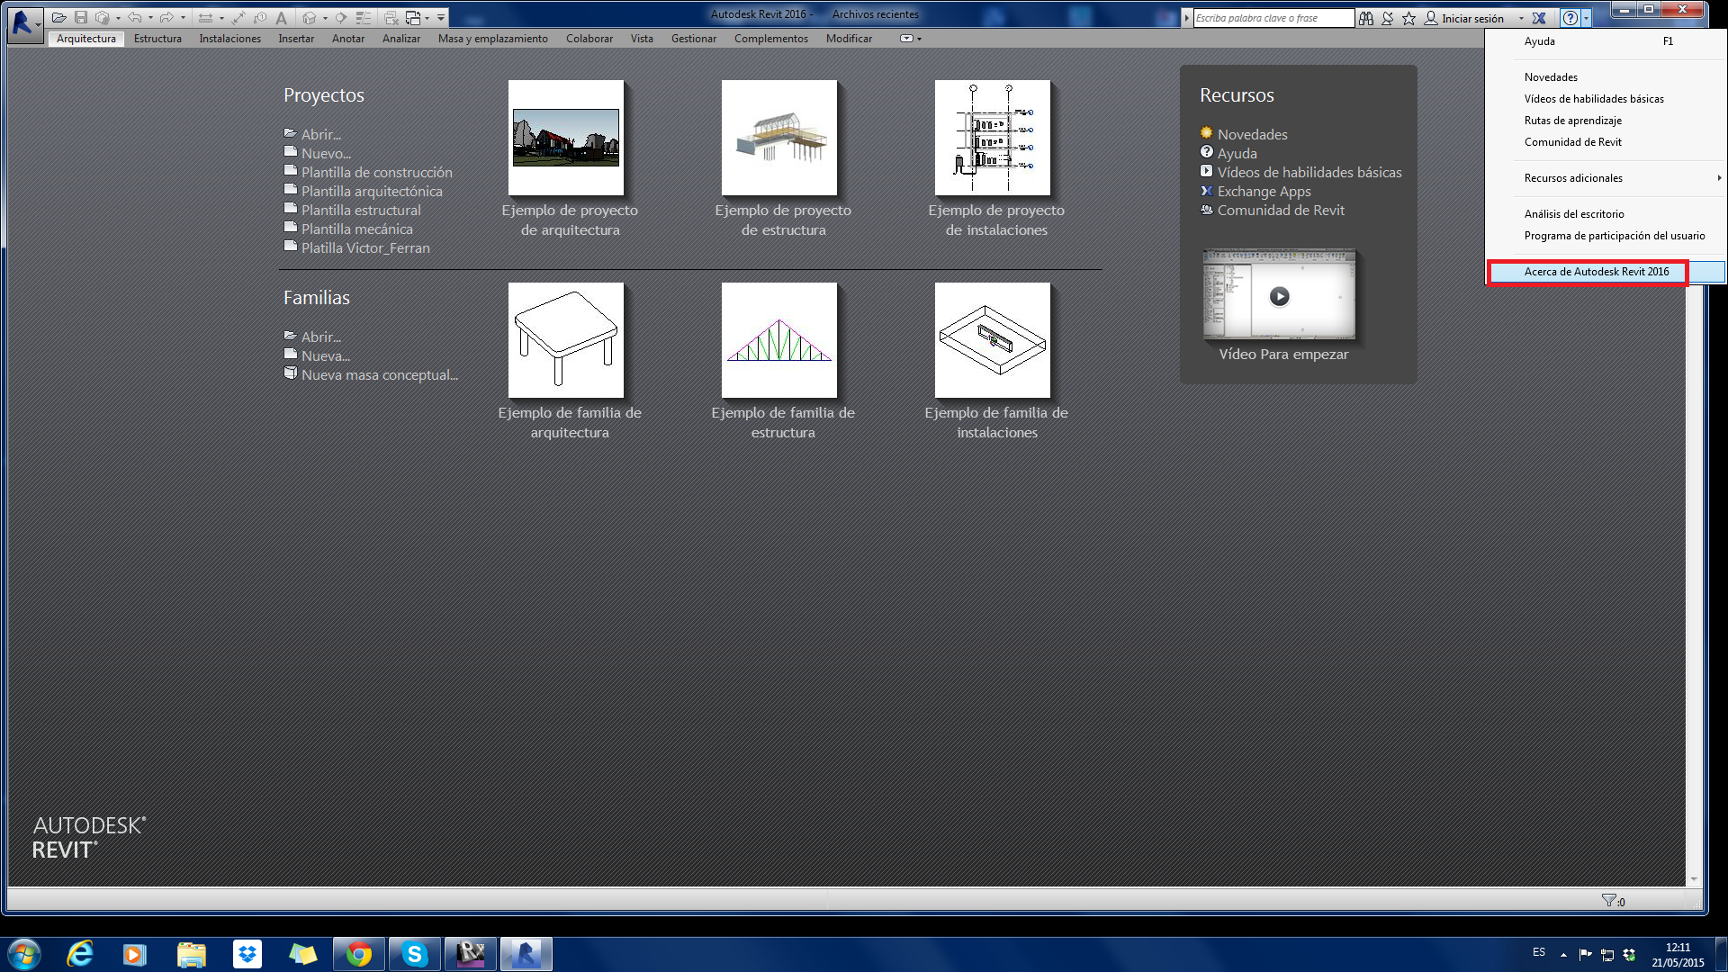Click the Aligned Dimension tool icon
This screenshot has width=1728, height=972.
[x=206, y=16]
